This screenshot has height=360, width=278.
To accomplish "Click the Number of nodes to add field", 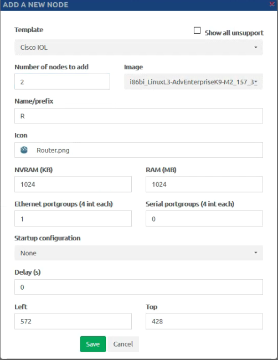I will pyautogui.click(x=62, y=81).
